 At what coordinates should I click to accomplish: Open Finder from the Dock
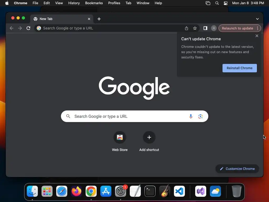[32, 191]
